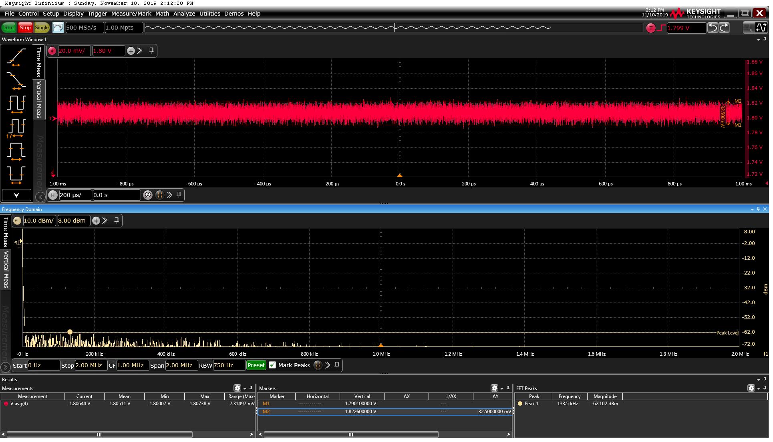Click the horizontal zoom magnifier icon
The image size is (773, 442).
149,196
